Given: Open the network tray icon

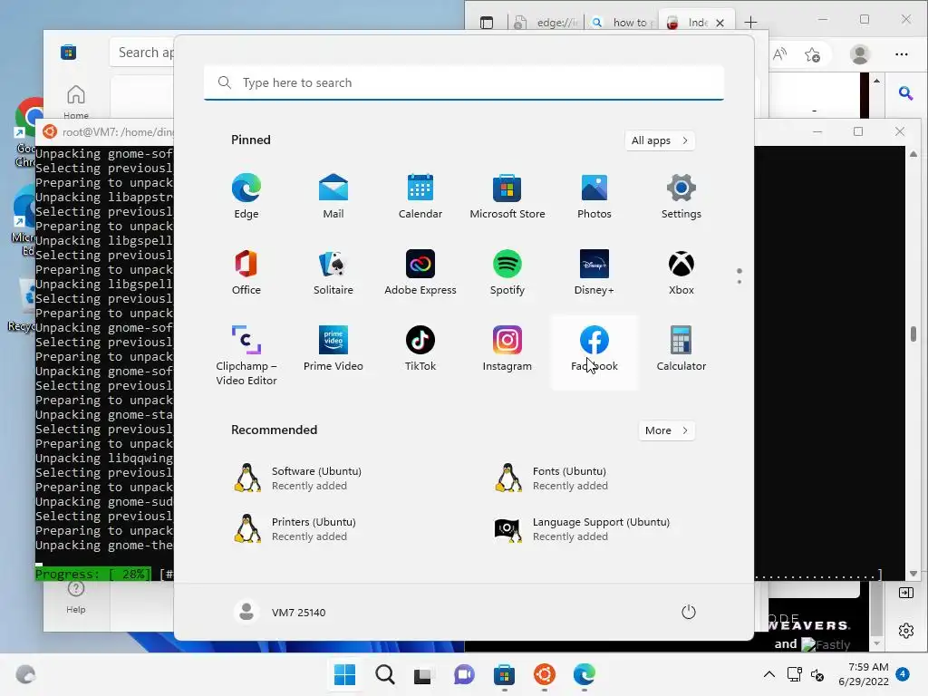Looking at the screenshot, I should coord(794,674).
